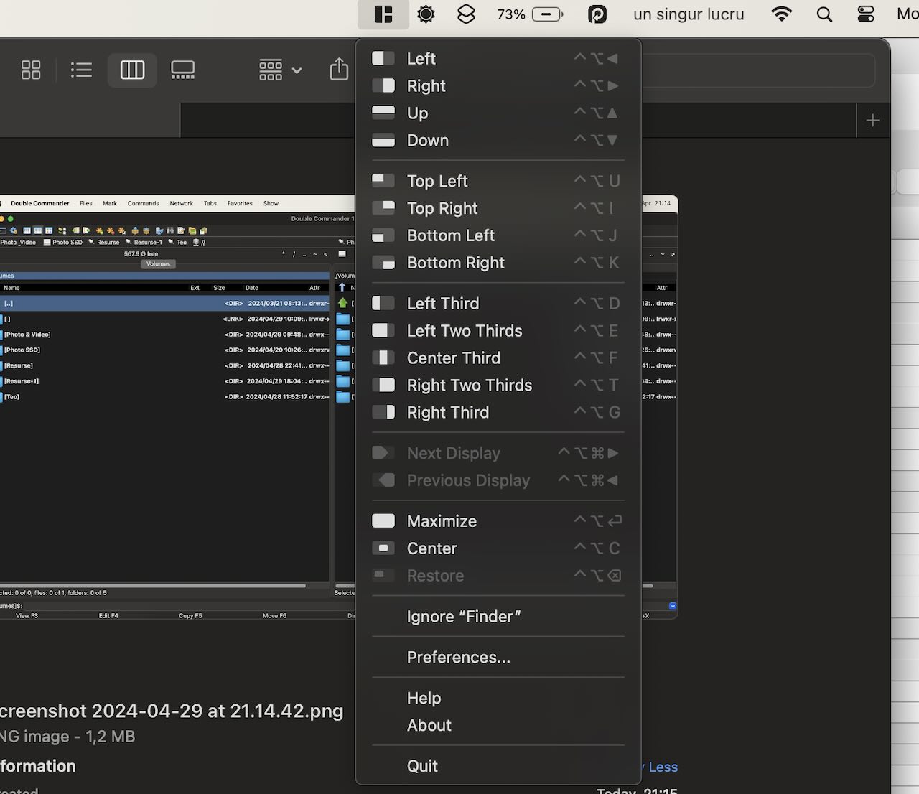The image size is (919, 794).
Task: Open Rectangle Preferences...
Action: click(458, 658)
